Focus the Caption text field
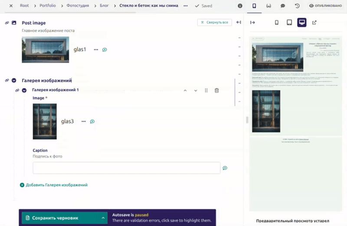The image size is (347, 226). click(127, 168)
